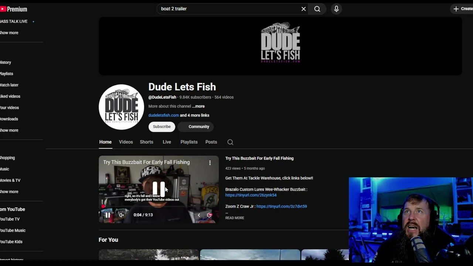Open YouTube Premium home via the logo
473x266 pixels.
14,9
